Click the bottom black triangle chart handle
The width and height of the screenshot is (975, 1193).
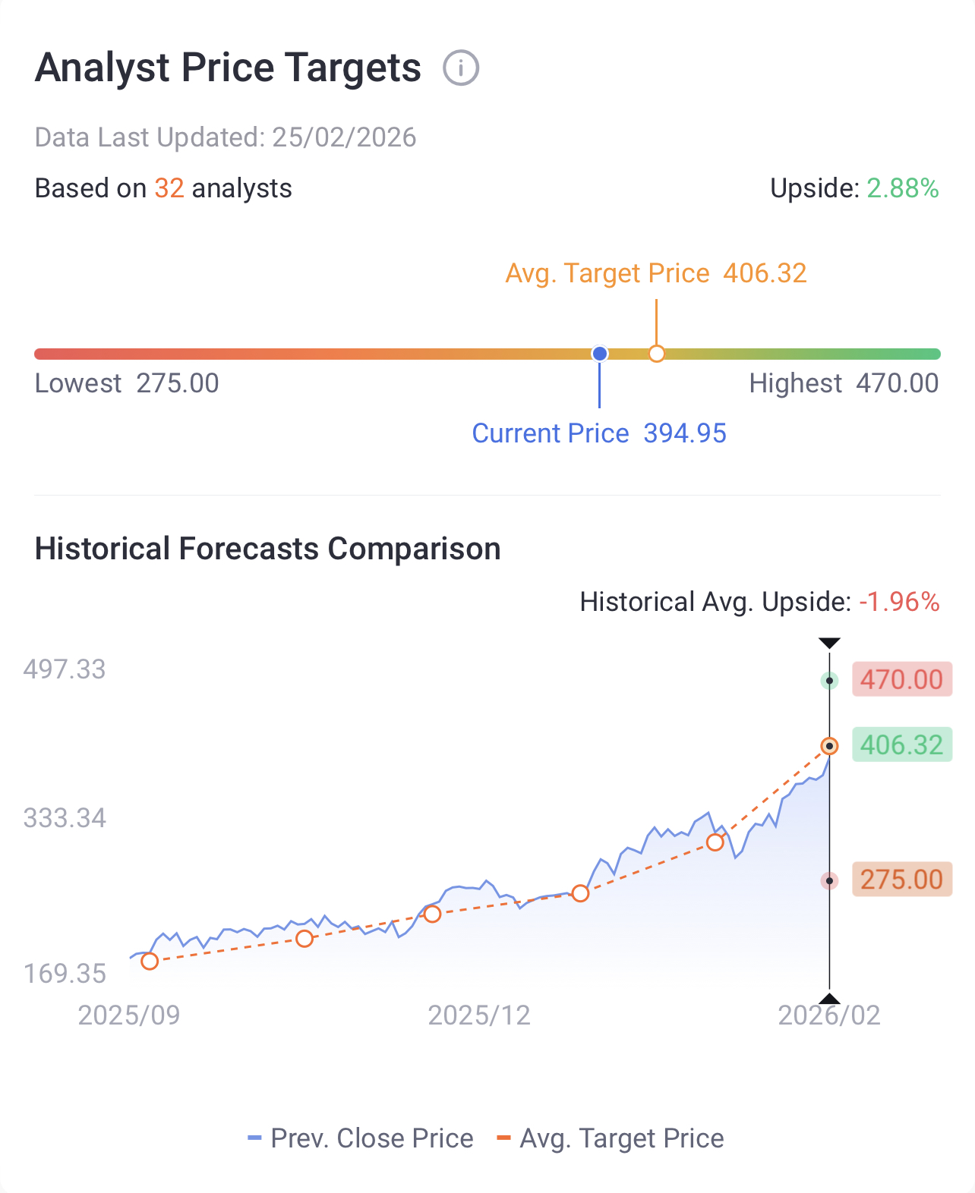pos(830,999)
